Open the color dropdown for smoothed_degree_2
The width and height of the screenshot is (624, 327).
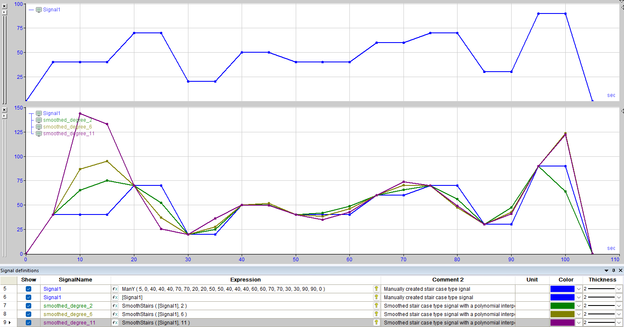[579, 306]
